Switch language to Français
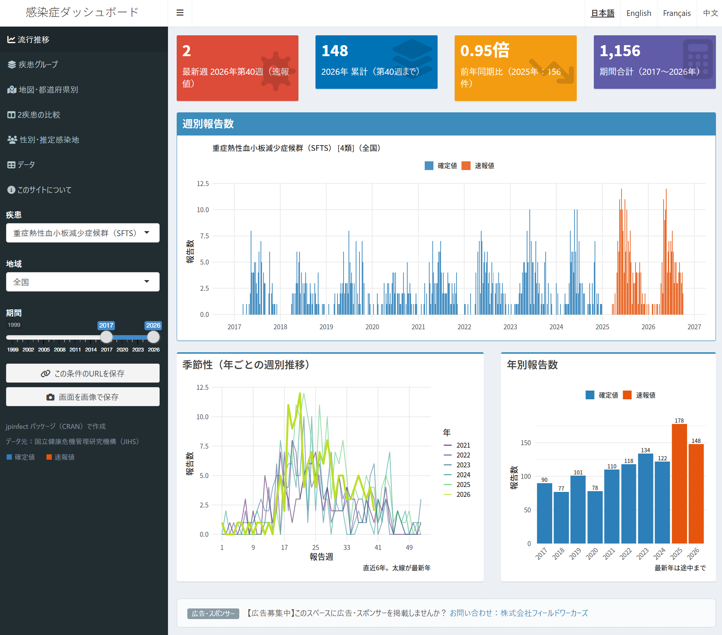Image resolution: width=722 pixels, height=635 pixels. tap(677, 13)
